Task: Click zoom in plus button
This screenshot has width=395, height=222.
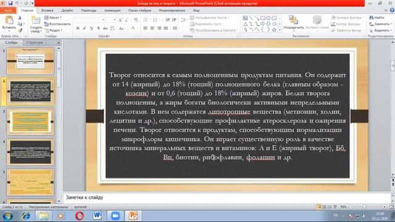Action: click(x=385, y=207)
